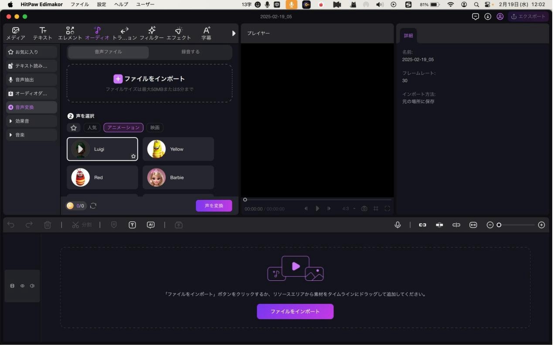Open the メディア media tool
The width and height of the screenshot is (554, 347).
coord(16,34)
